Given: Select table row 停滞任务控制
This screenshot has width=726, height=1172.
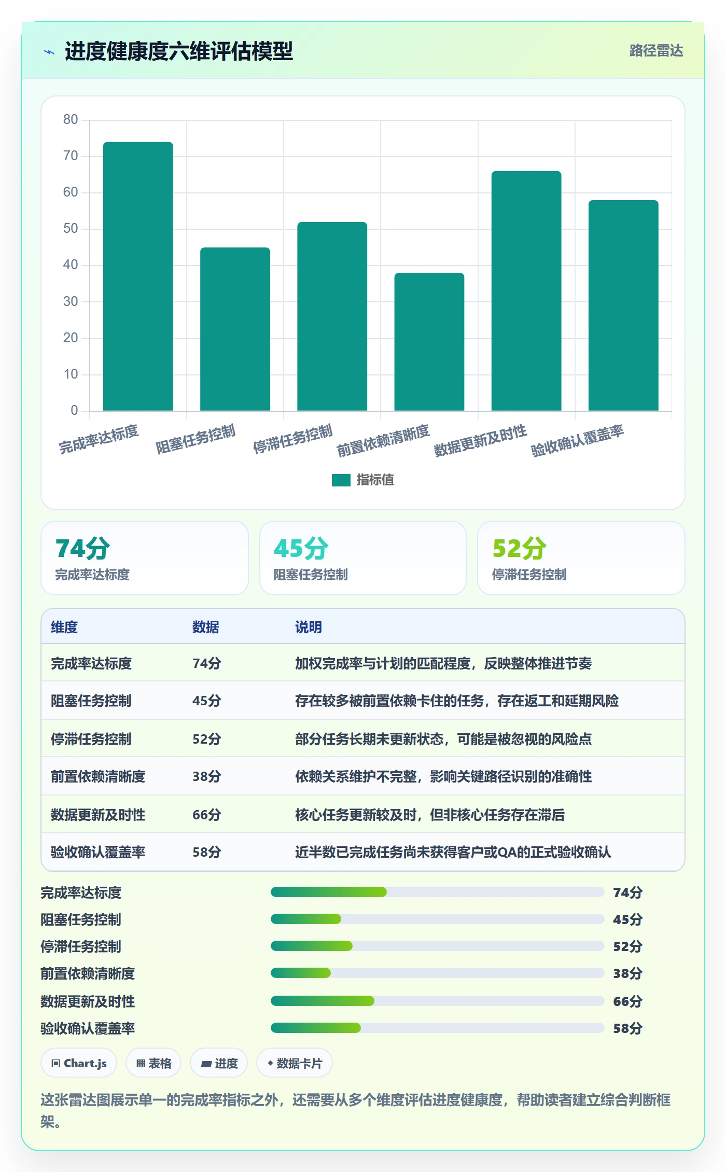Looking at the screenshot, I should coord(363,738).
